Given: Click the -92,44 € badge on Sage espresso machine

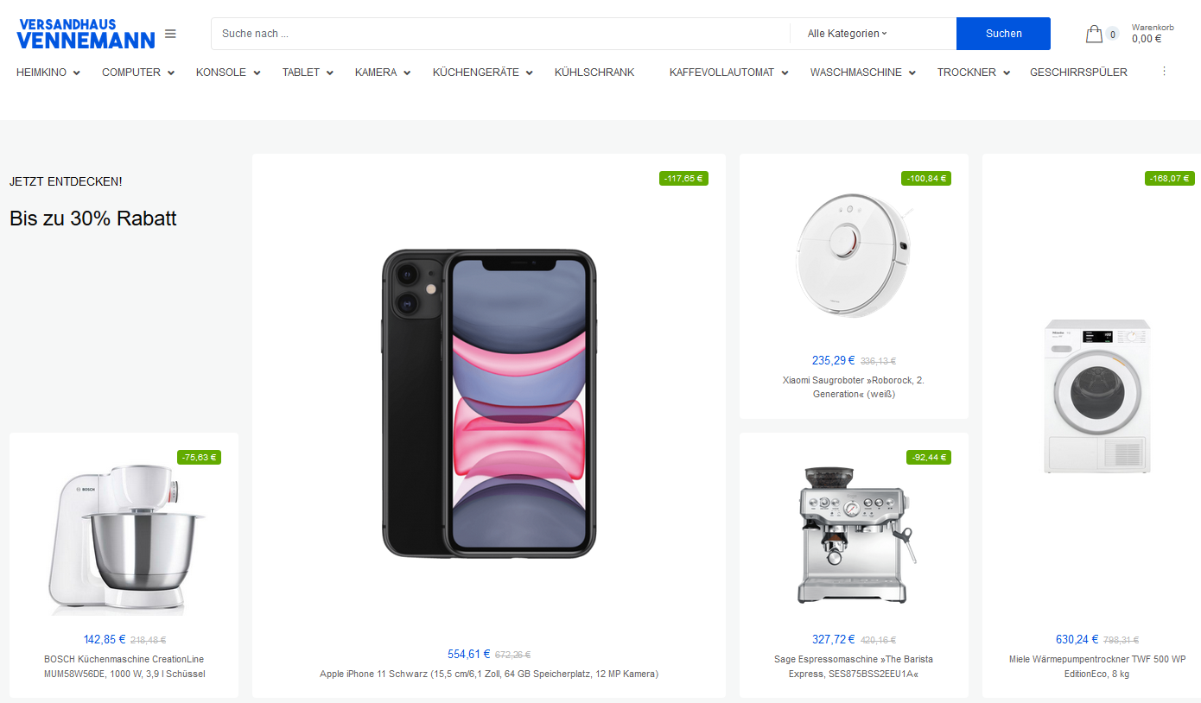Looking at the screenshot, I should tap(929, 458).
